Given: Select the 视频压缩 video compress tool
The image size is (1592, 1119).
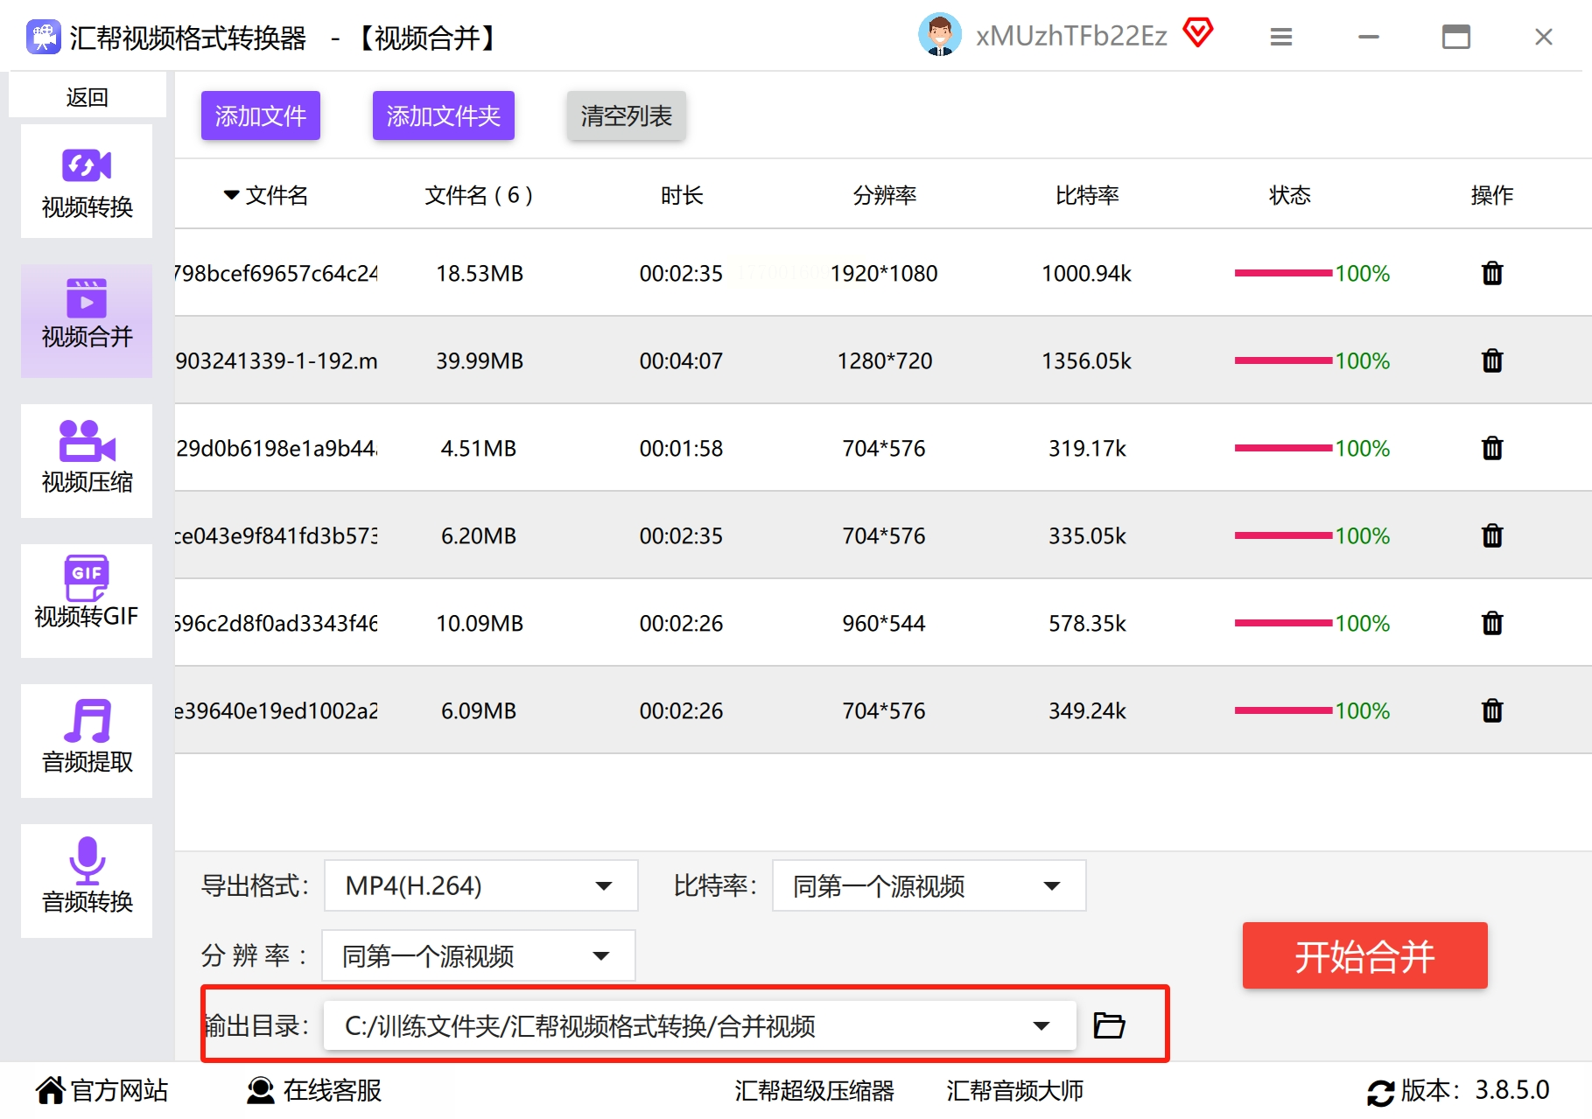Looking at the screenshot, I should click(x=87, y=460).
